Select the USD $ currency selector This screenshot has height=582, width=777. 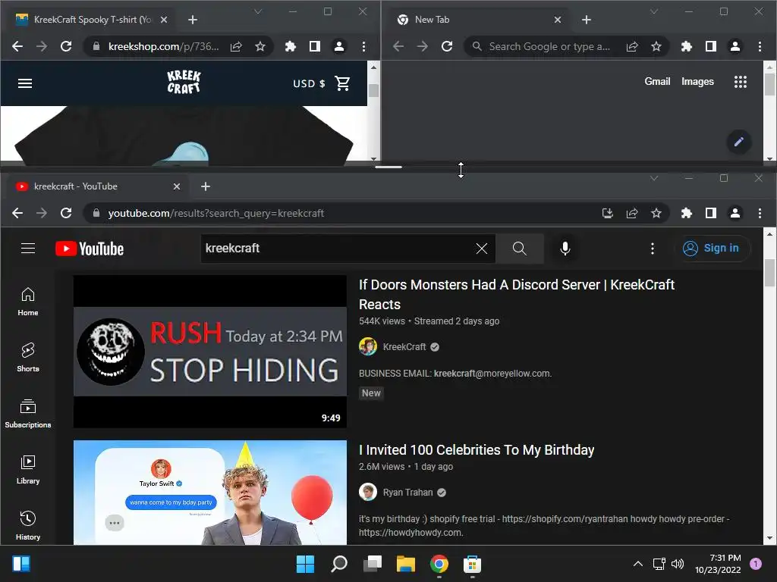[309, 83]
